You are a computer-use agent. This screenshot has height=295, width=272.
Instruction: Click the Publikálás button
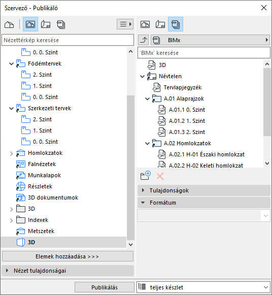105,287
